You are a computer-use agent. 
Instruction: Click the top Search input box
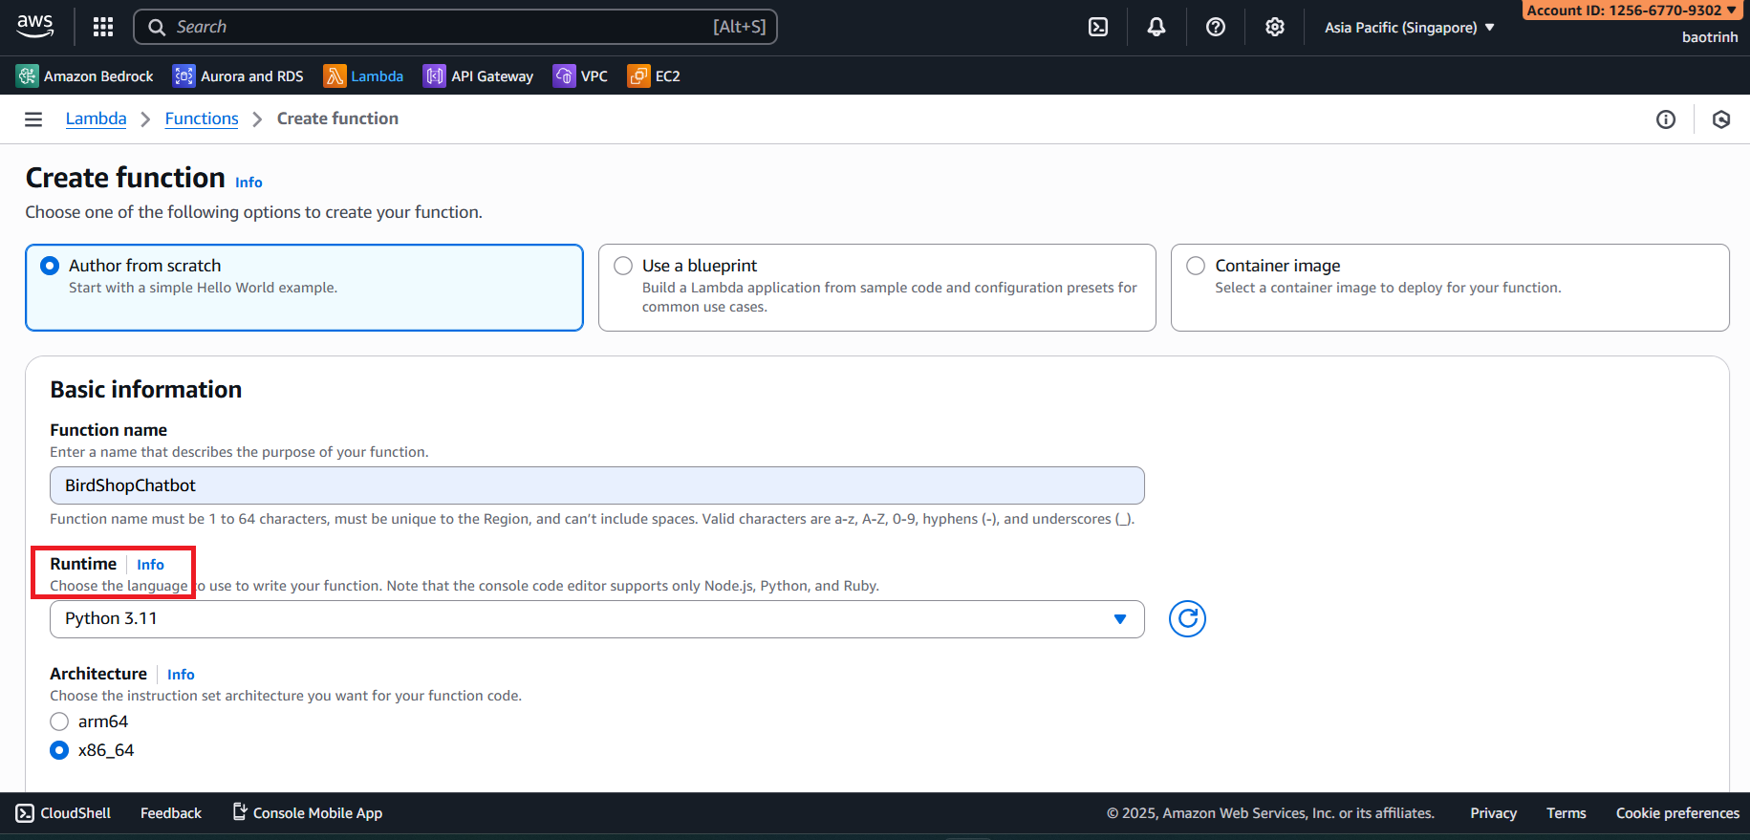455,27
